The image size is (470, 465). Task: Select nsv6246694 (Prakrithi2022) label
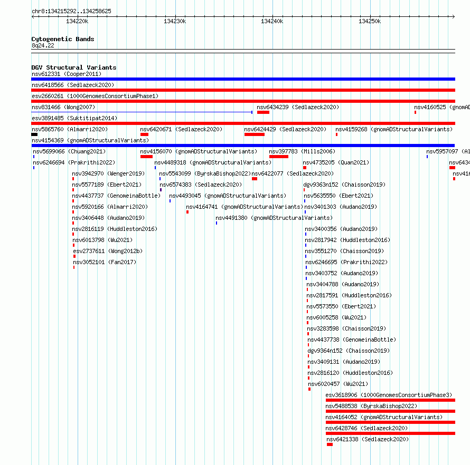(x=74, y=162)
